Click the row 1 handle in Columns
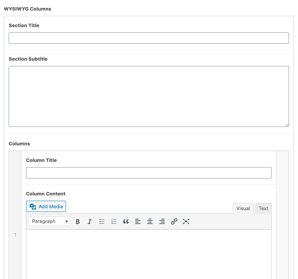This screenshot has width=298, height=279. coord(15,235)
